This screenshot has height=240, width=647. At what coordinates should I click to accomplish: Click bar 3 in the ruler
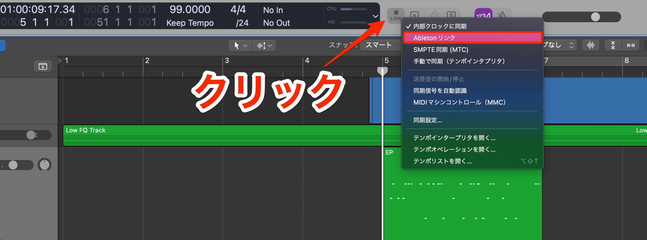(x=227, y=60)
